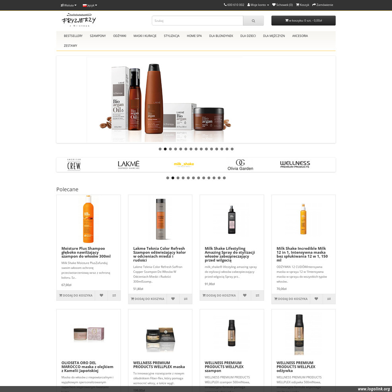Screen dimensions: 392x392
Task: Add Lakme Teknia Color Refresh to cart
Action: click(147, 299)
